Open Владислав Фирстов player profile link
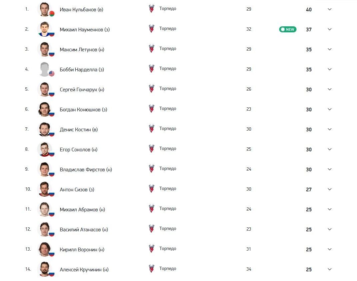Image resolution: width=357 pixels, height=281 pixels. click(x=86, y=169)
